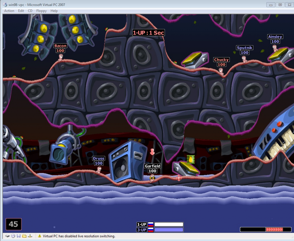
Task: Click the 3-UP team health bar
Action: [x=169, y=230]
